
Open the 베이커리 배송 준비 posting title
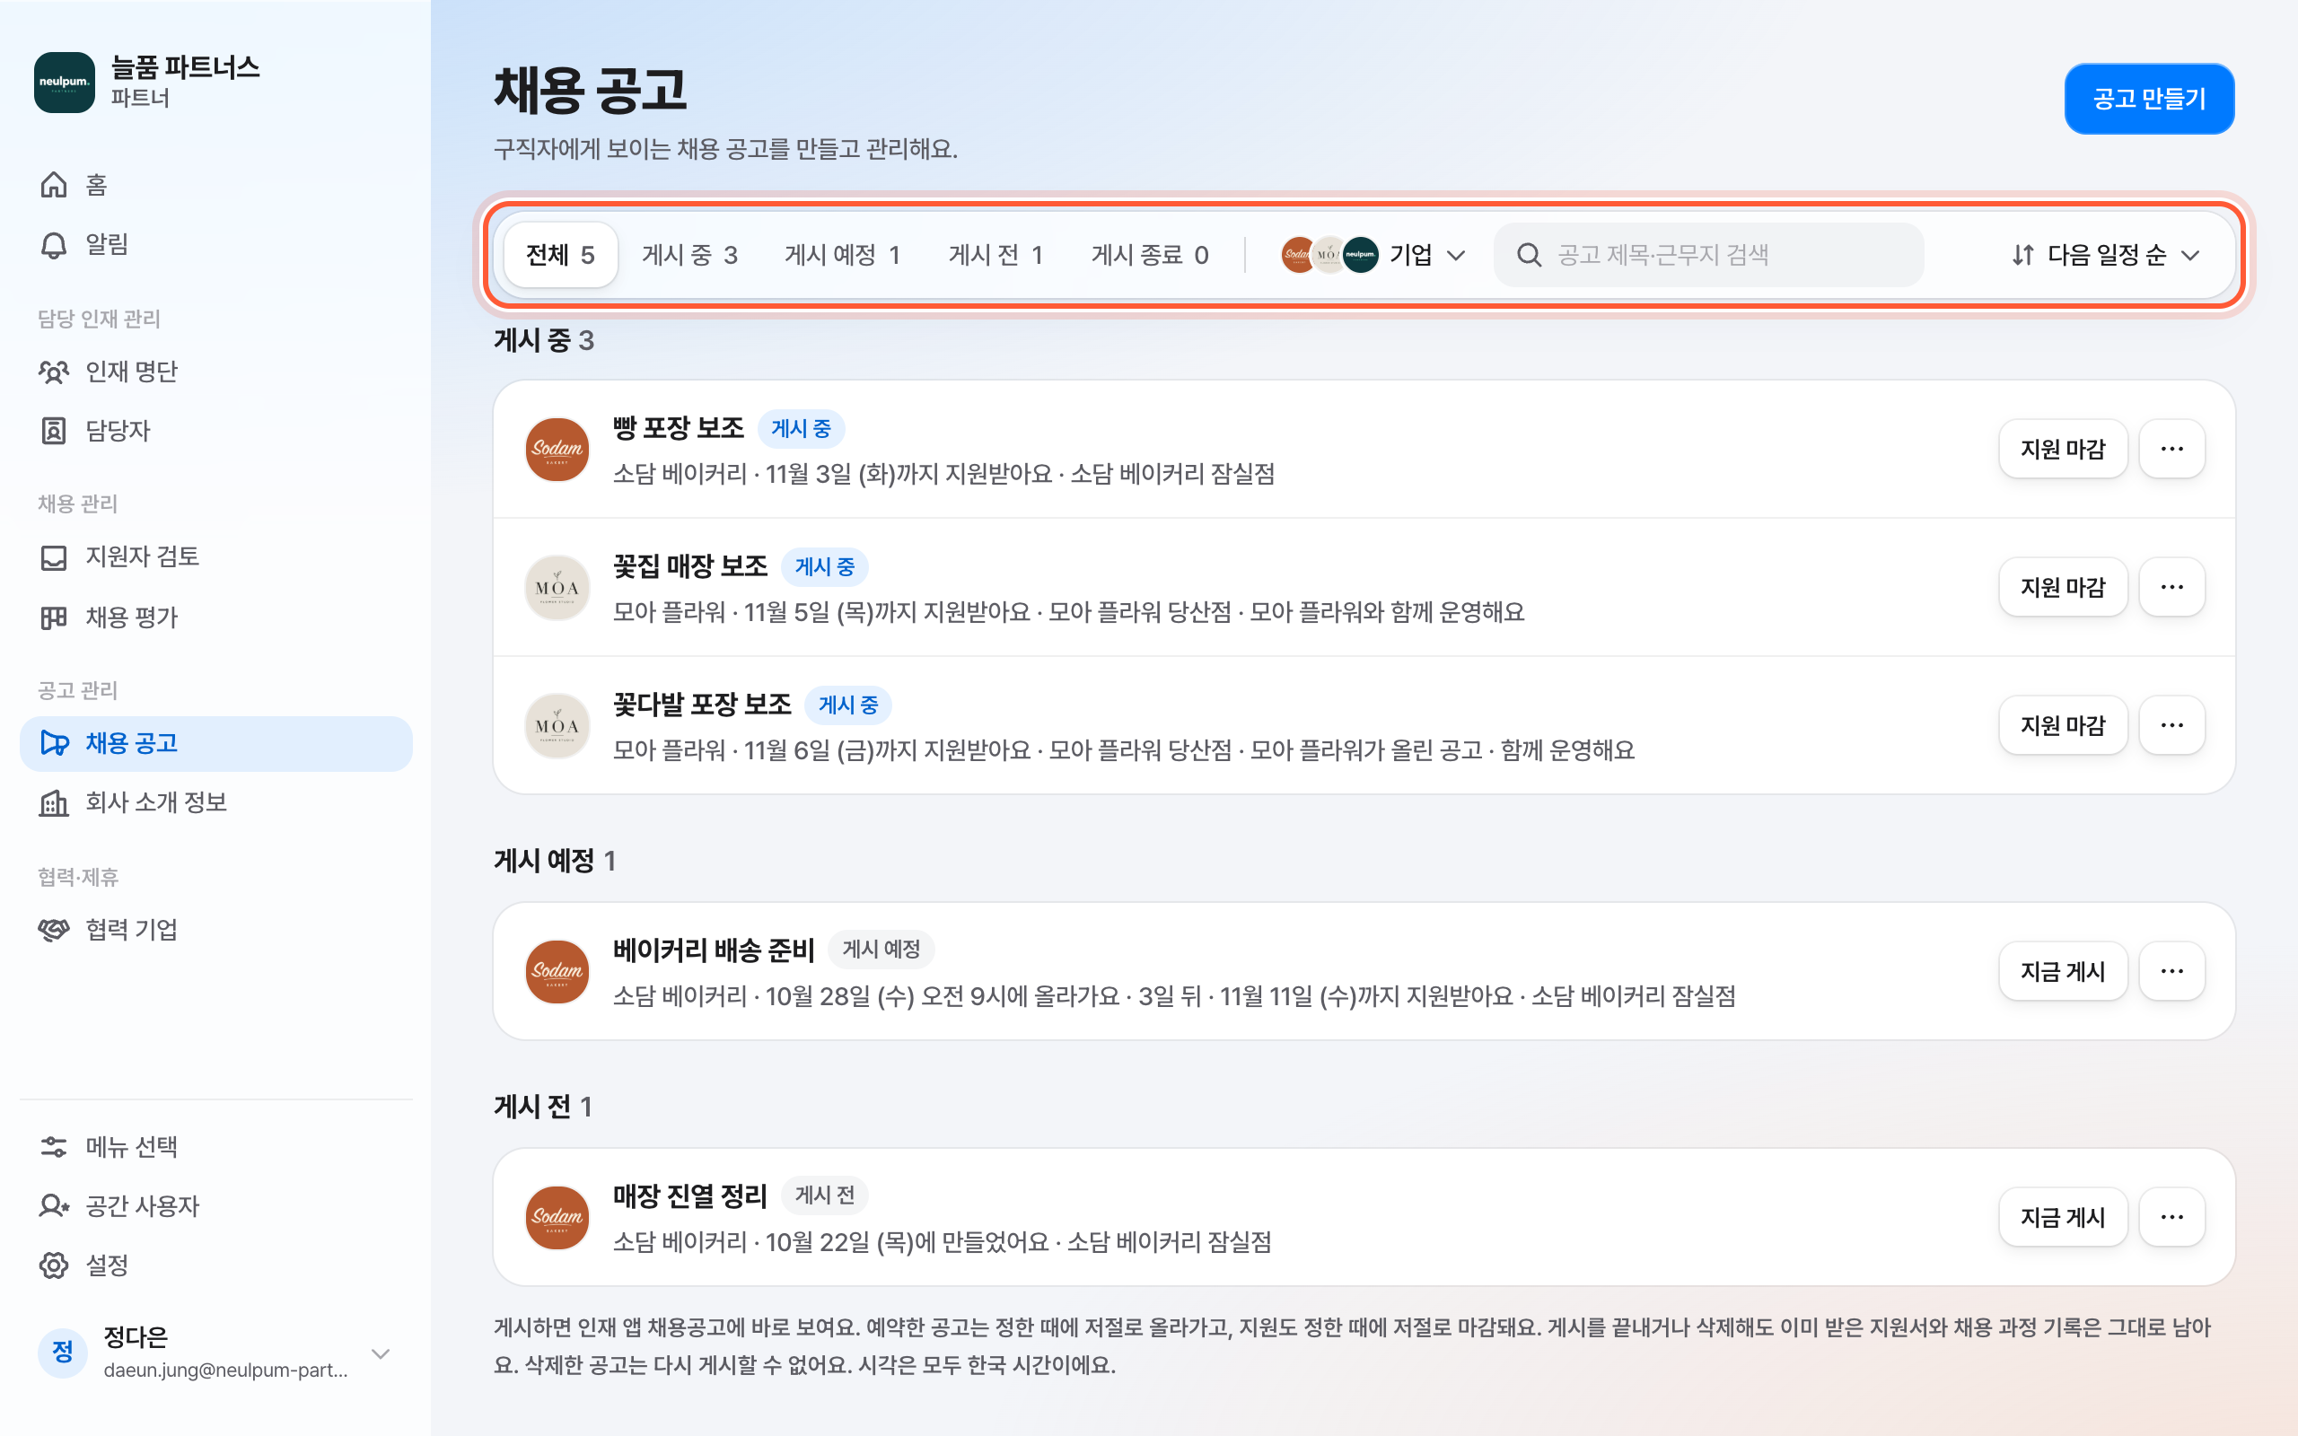[715, 950]
